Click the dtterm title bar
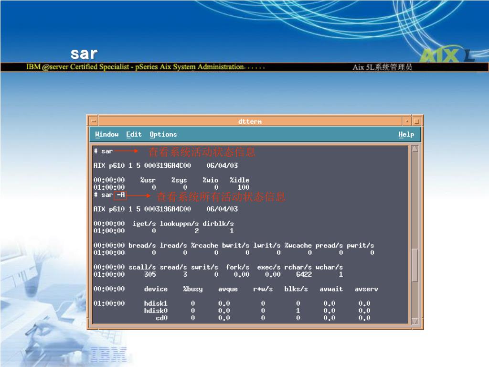 tap(250, 121)
